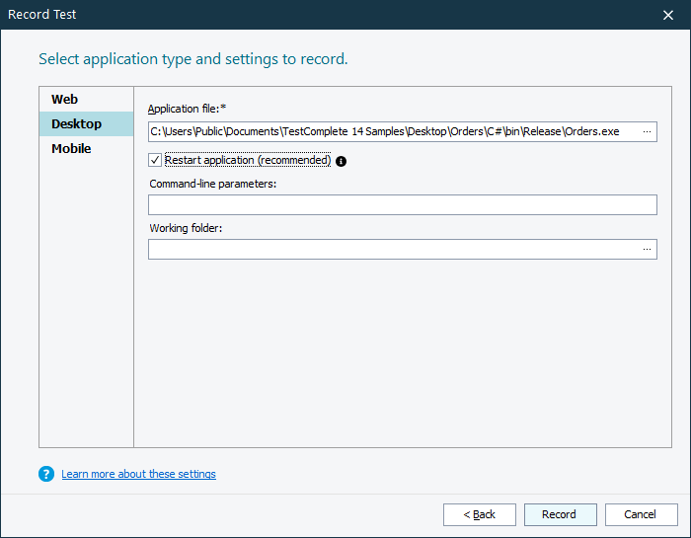
Task: Select the Desktop application type
Action: [77, 124]
